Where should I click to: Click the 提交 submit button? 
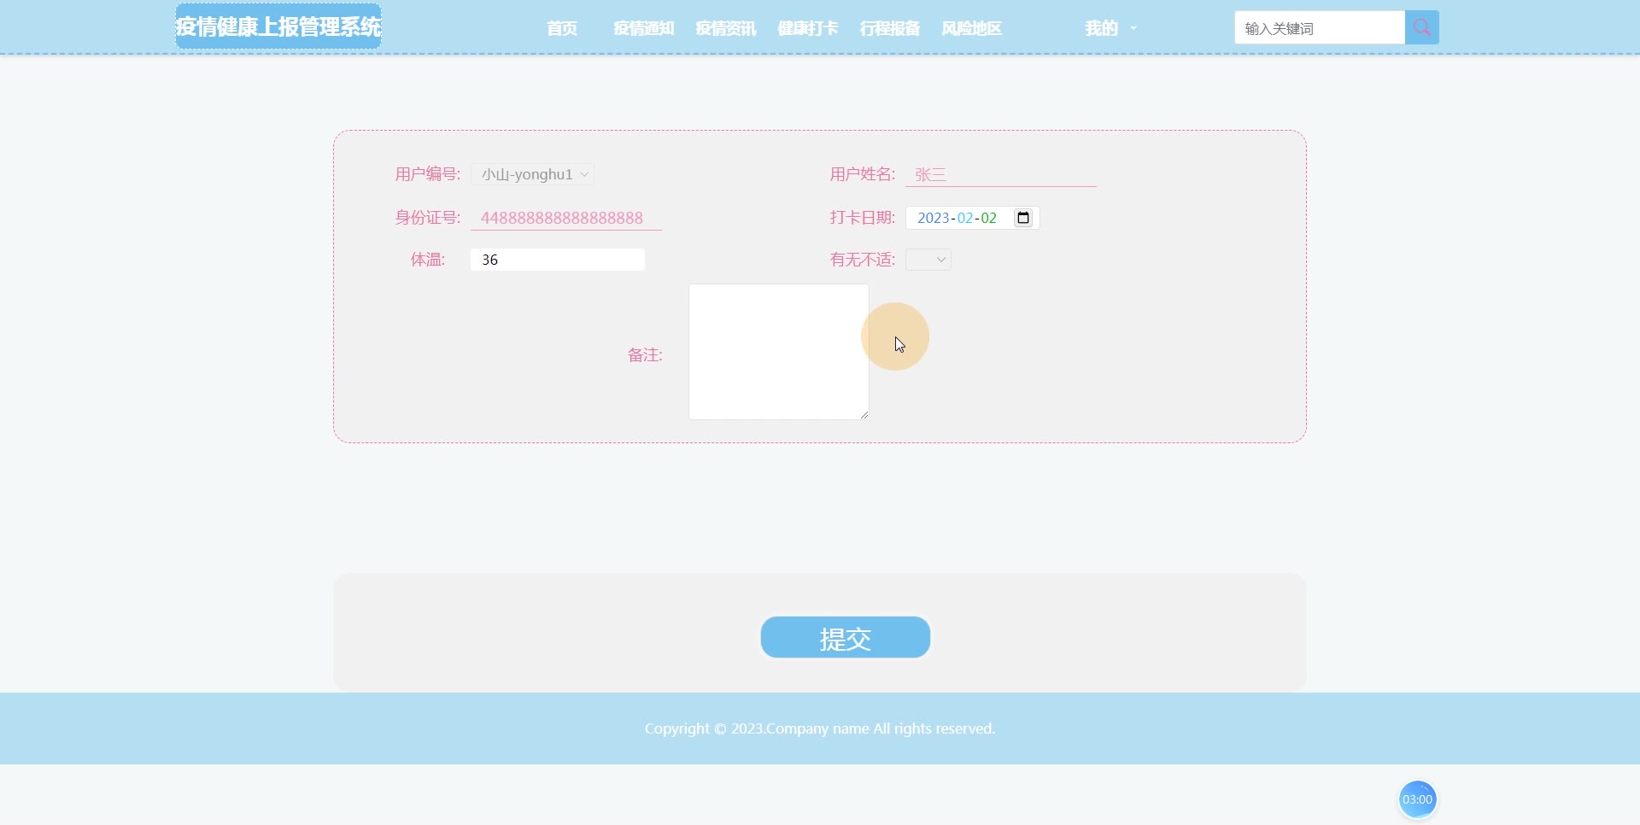(846, 637)
